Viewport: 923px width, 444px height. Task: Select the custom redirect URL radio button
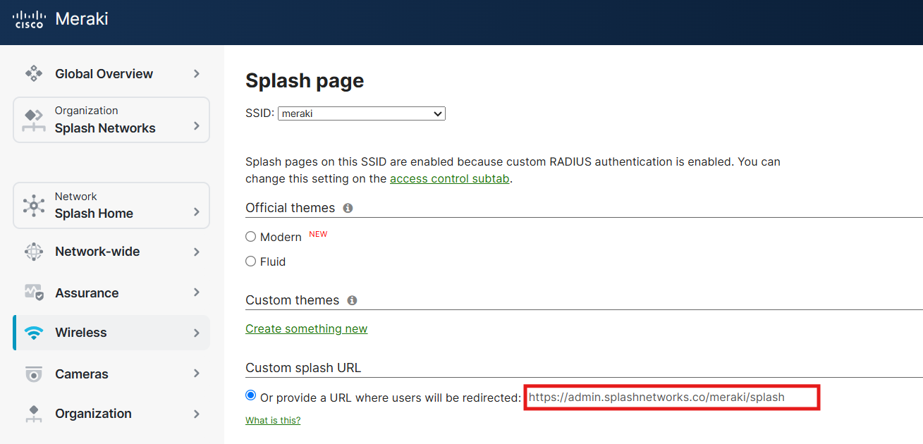(250, 396)
